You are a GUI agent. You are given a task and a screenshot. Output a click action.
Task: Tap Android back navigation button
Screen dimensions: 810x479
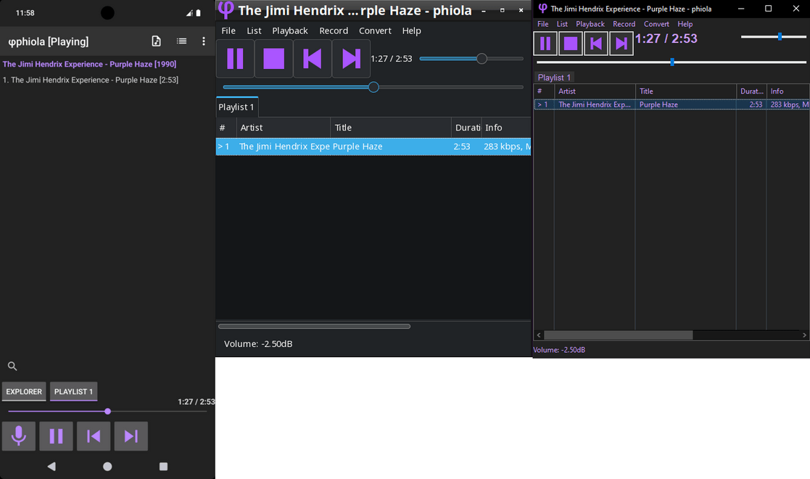[51, 467]
